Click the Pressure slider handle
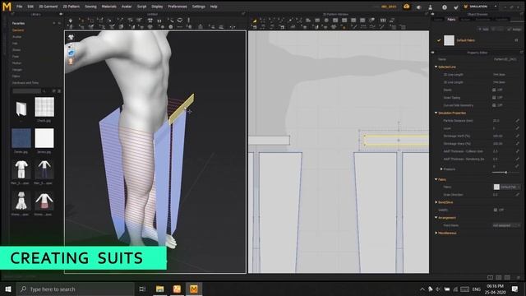 (x=506, y=172)
